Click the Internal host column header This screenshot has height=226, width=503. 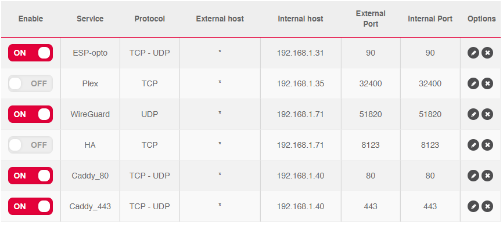click(301, 19)
